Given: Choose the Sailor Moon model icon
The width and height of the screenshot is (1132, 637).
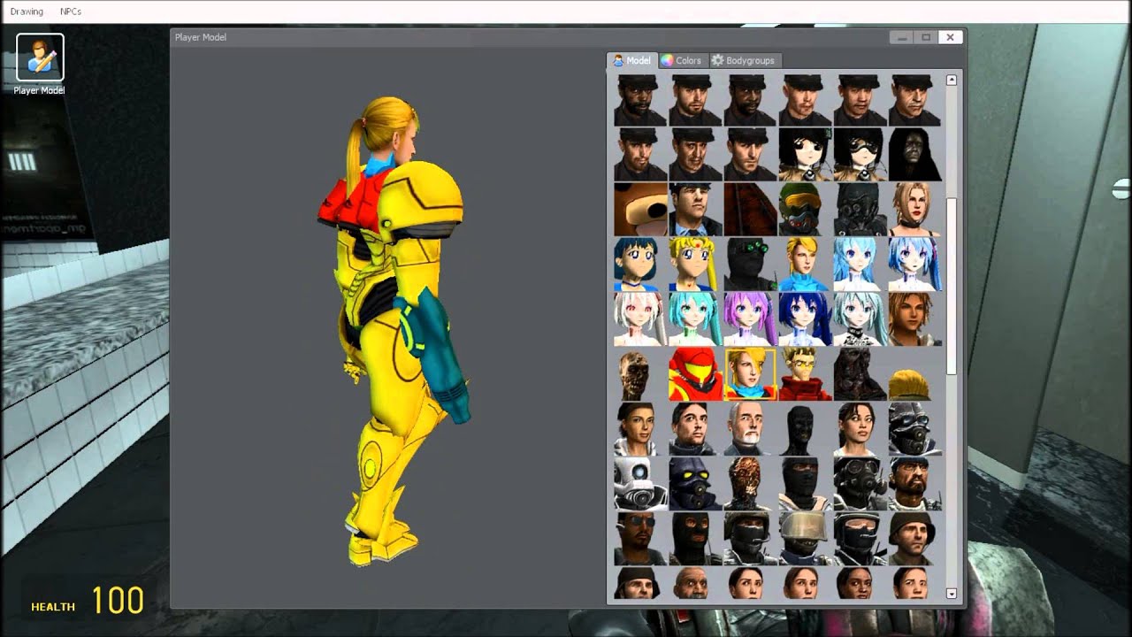Looking at the screenshot, I should click(695, 264).
